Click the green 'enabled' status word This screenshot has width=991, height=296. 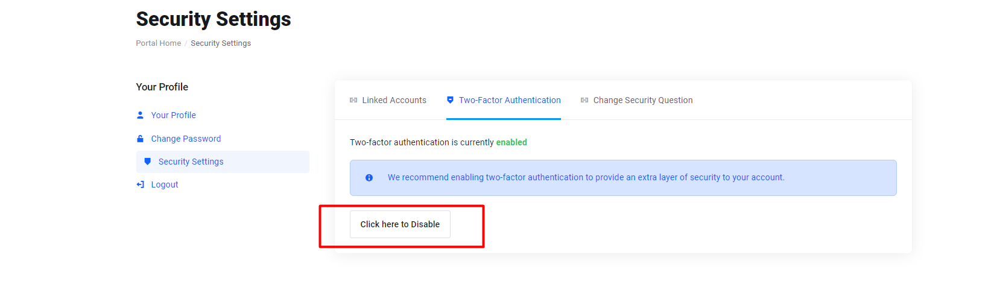511,142
